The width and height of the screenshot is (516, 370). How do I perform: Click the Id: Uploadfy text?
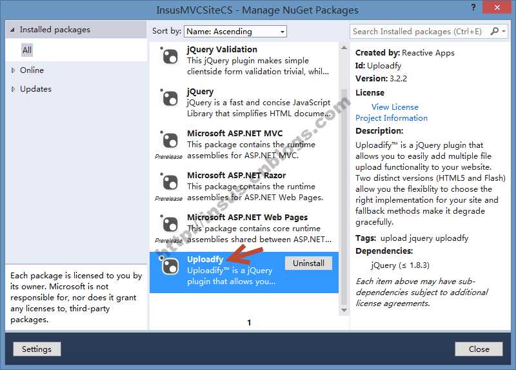[x=378, y=66]
